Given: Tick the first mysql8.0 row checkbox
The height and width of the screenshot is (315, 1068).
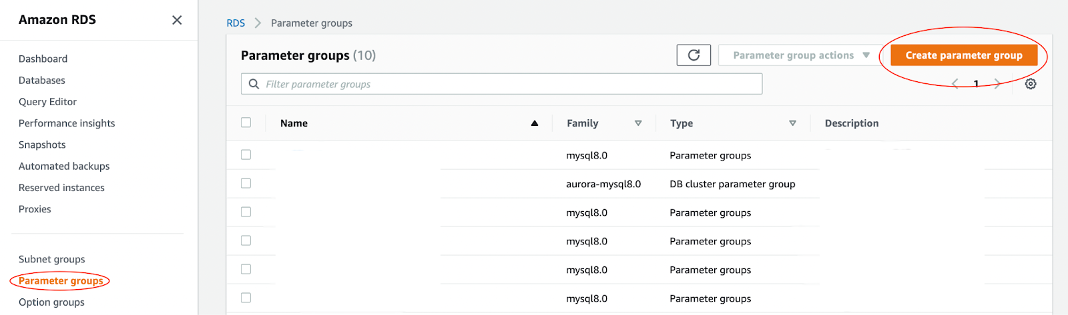Looking at the screenshot, I should pyautogui.click(x=246, y=155).
